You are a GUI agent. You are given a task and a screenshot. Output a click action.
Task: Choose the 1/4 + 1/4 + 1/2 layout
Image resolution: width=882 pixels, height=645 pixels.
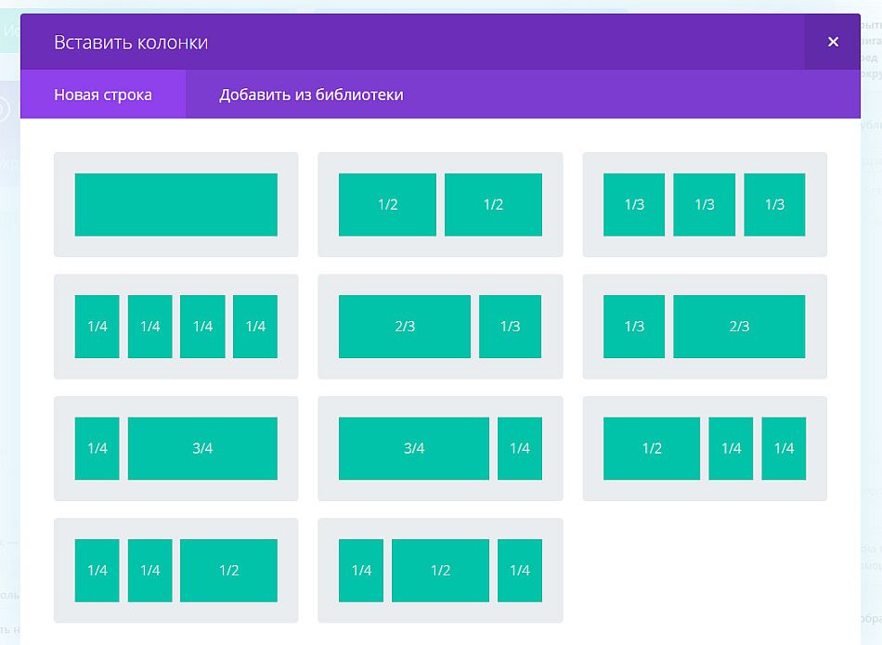(176, 570)
